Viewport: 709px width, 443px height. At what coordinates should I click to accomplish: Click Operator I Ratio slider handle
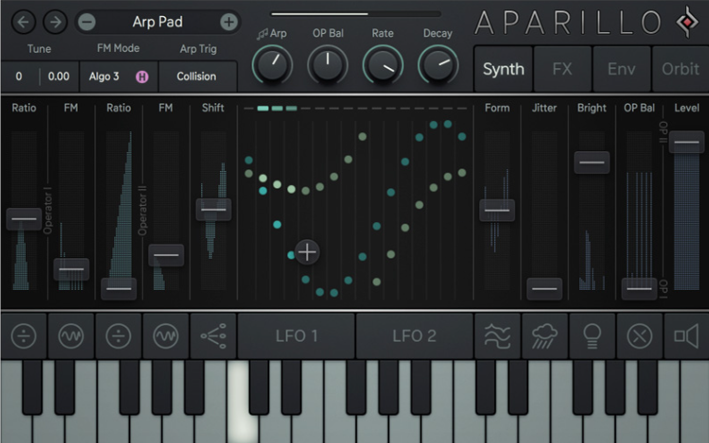[x=24, y=219]
